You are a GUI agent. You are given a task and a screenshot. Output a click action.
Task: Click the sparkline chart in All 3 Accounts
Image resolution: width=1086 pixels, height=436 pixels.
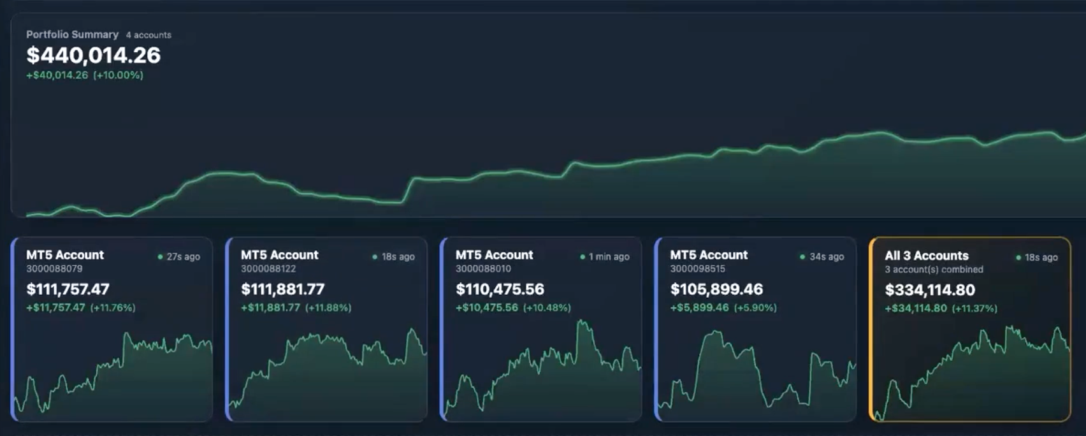972,373
